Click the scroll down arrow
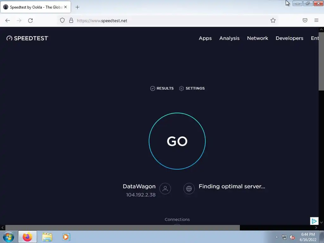The height and width of the screenshot is (243, 324). click(321, 222)
